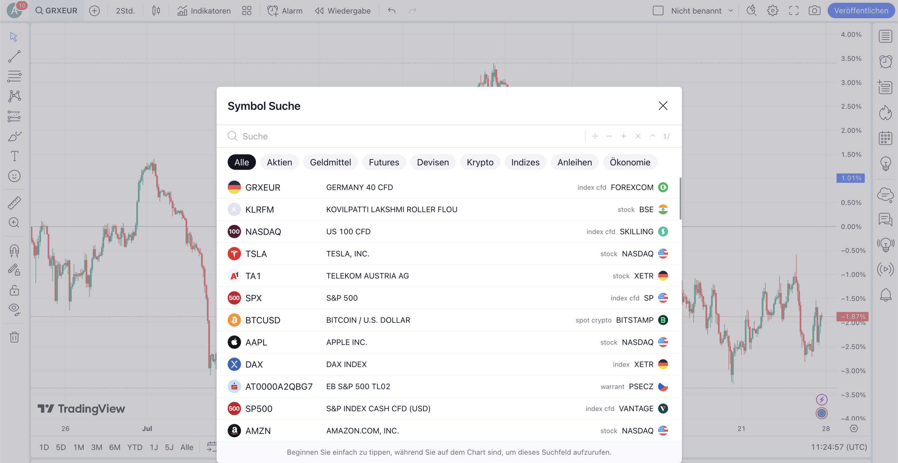Expand the Nicht benannt layout dropdown
This screenshot has width=898, height=463.
coord(730,10)
